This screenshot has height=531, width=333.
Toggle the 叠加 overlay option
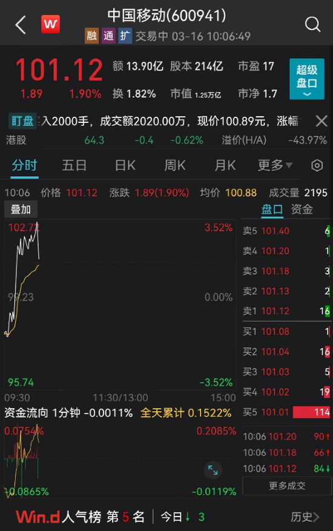21,209
